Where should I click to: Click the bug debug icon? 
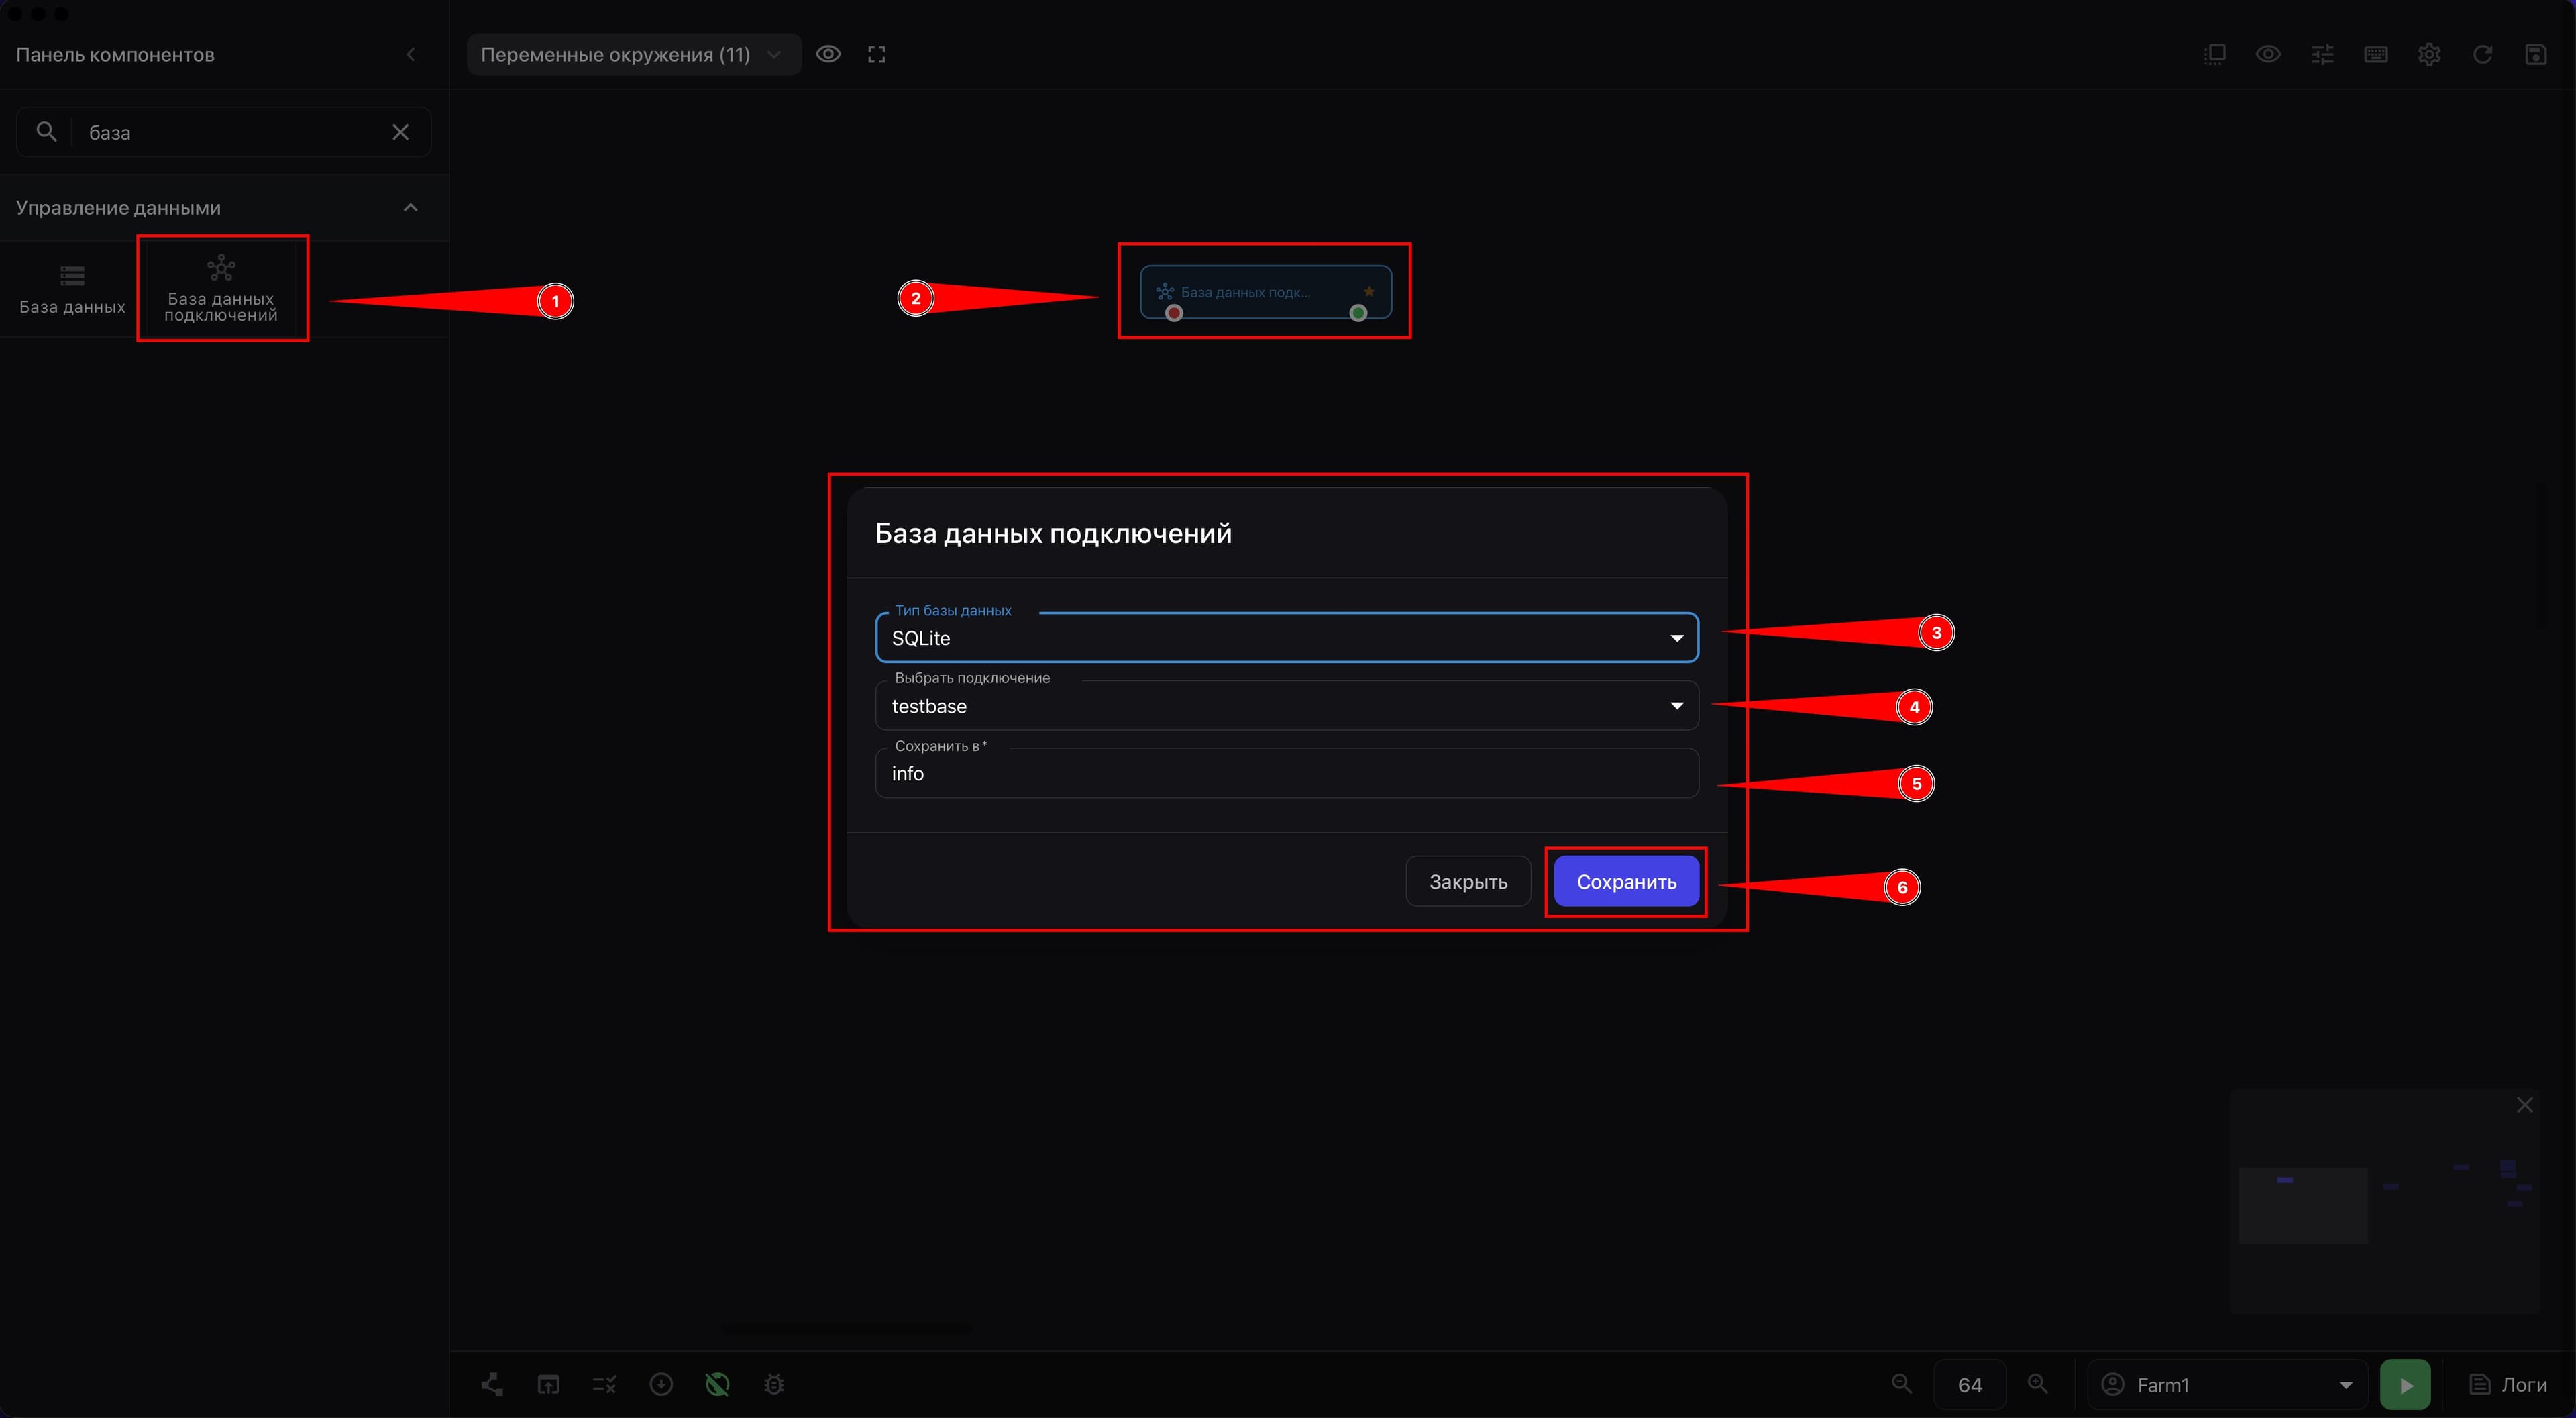[774, 1384]
